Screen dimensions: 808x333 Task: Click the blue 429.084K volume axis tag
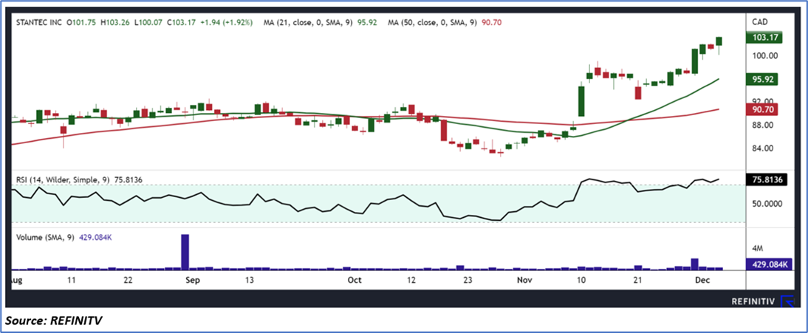(768, 264)
